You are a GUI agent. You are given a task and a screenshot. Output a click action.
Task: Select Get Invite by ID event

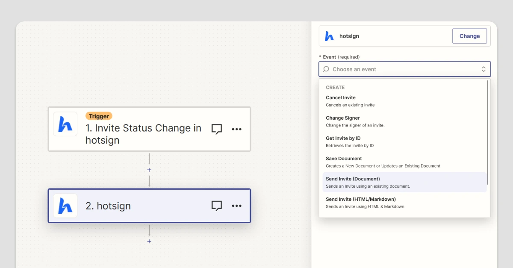click(404, 141)
